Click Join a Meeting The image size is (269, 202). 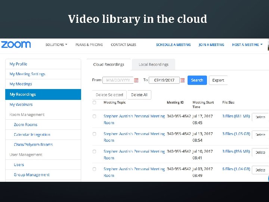pos(211,45)
